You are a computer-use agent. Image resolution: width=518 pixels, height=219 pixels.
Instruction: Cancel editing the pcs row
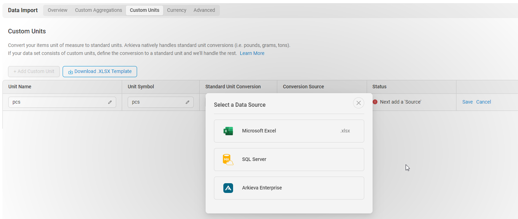pyautogui.click(x=484, y=102)
